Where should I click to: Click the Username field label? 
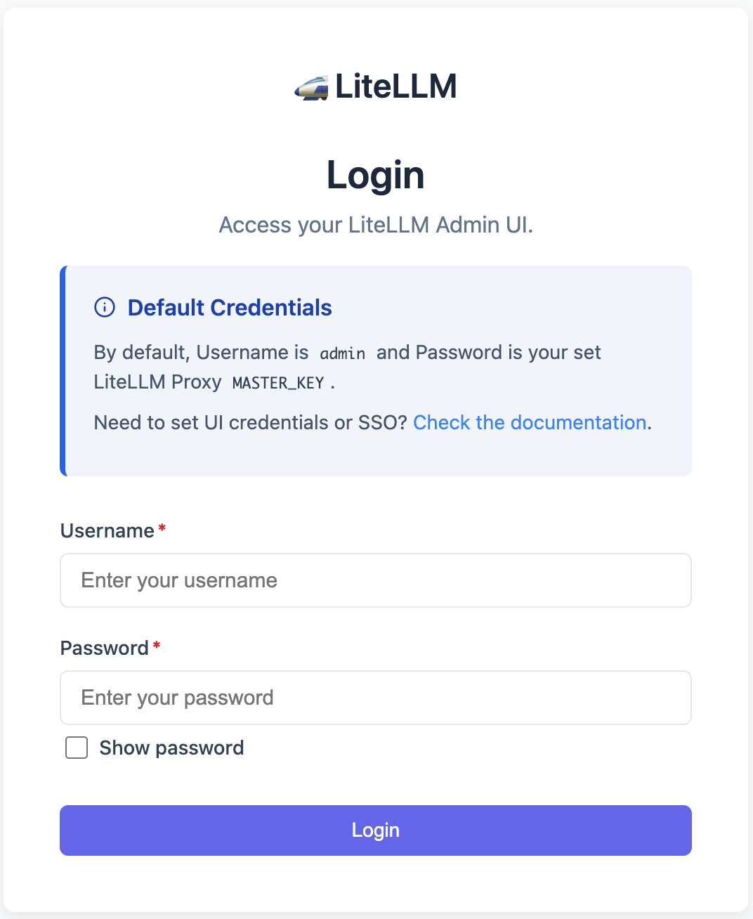point(107,530)
